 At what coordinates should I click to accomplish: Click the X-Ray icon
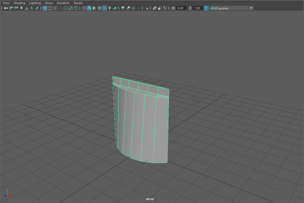(154, 8)
